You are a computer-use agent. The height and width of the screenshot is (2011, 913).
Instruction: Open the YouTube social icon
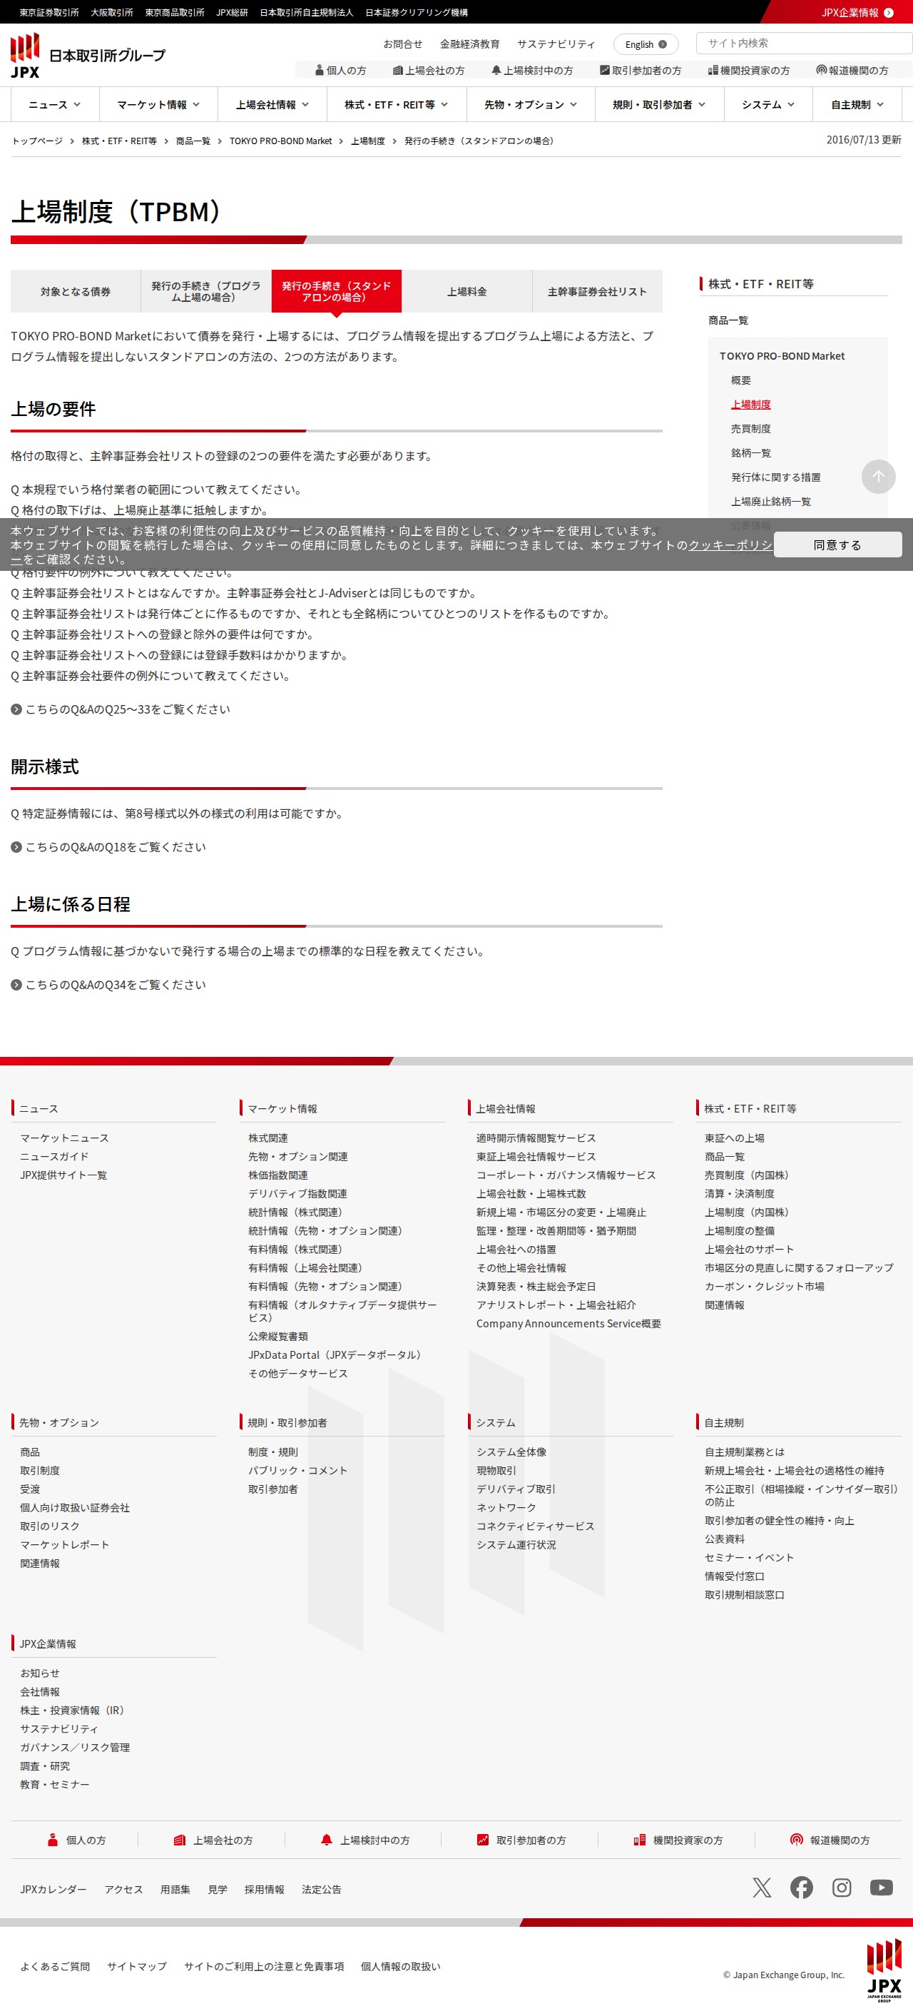click(x=881, y=1888)
